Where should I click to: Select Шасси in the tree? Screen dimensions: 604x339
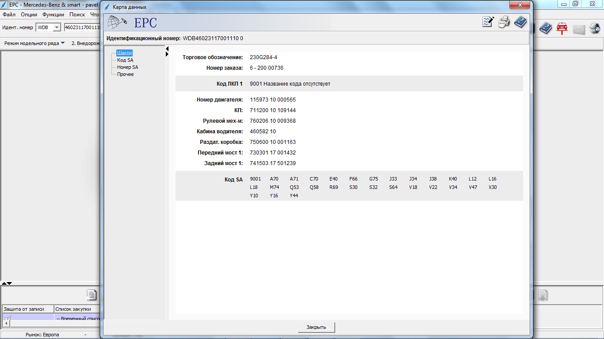click(124, 53)
